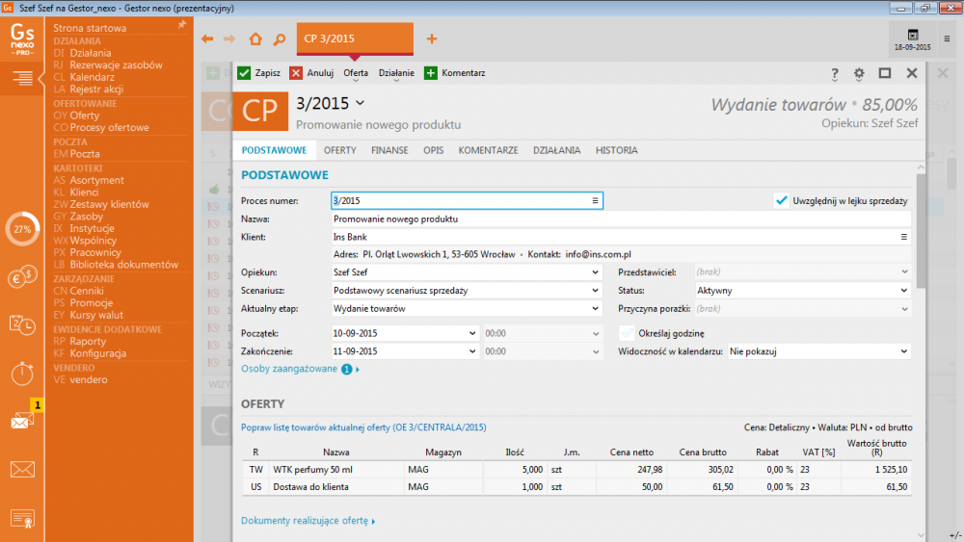Open the help question mark icon
This screenshot has height=542, width=964.
coord(835,73)
